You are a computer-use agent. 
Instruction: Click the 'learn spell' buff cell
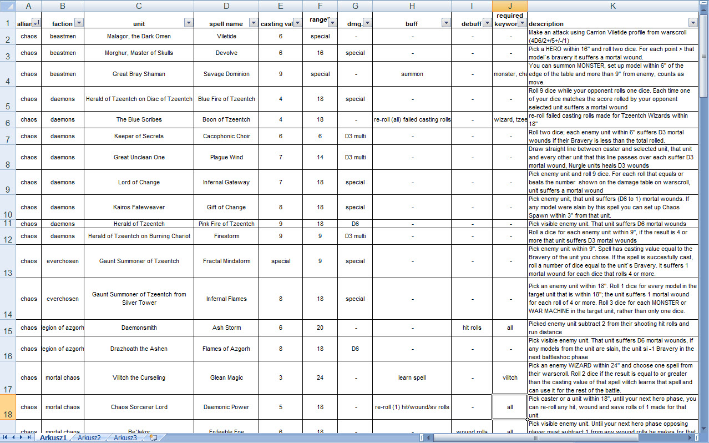pyautogui.click(x=412, y=377)
